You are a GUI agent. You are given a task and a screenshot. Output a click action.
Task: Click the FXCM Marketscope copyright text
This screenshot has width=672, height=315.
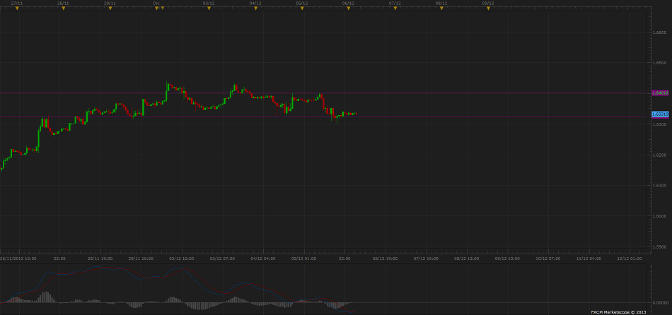pyautogui.click(x=618, y=311)
